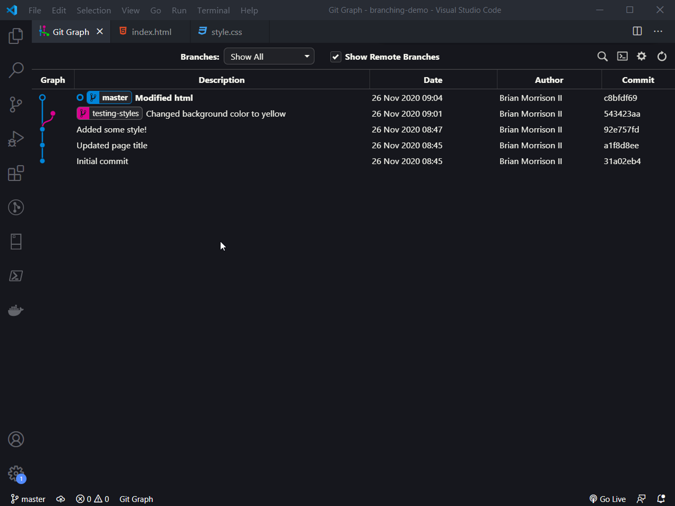This screenshot has height=506, width=675.
Task: Click Go Live in the status bar
Action: pyautogui.click(x=608, y=499)
